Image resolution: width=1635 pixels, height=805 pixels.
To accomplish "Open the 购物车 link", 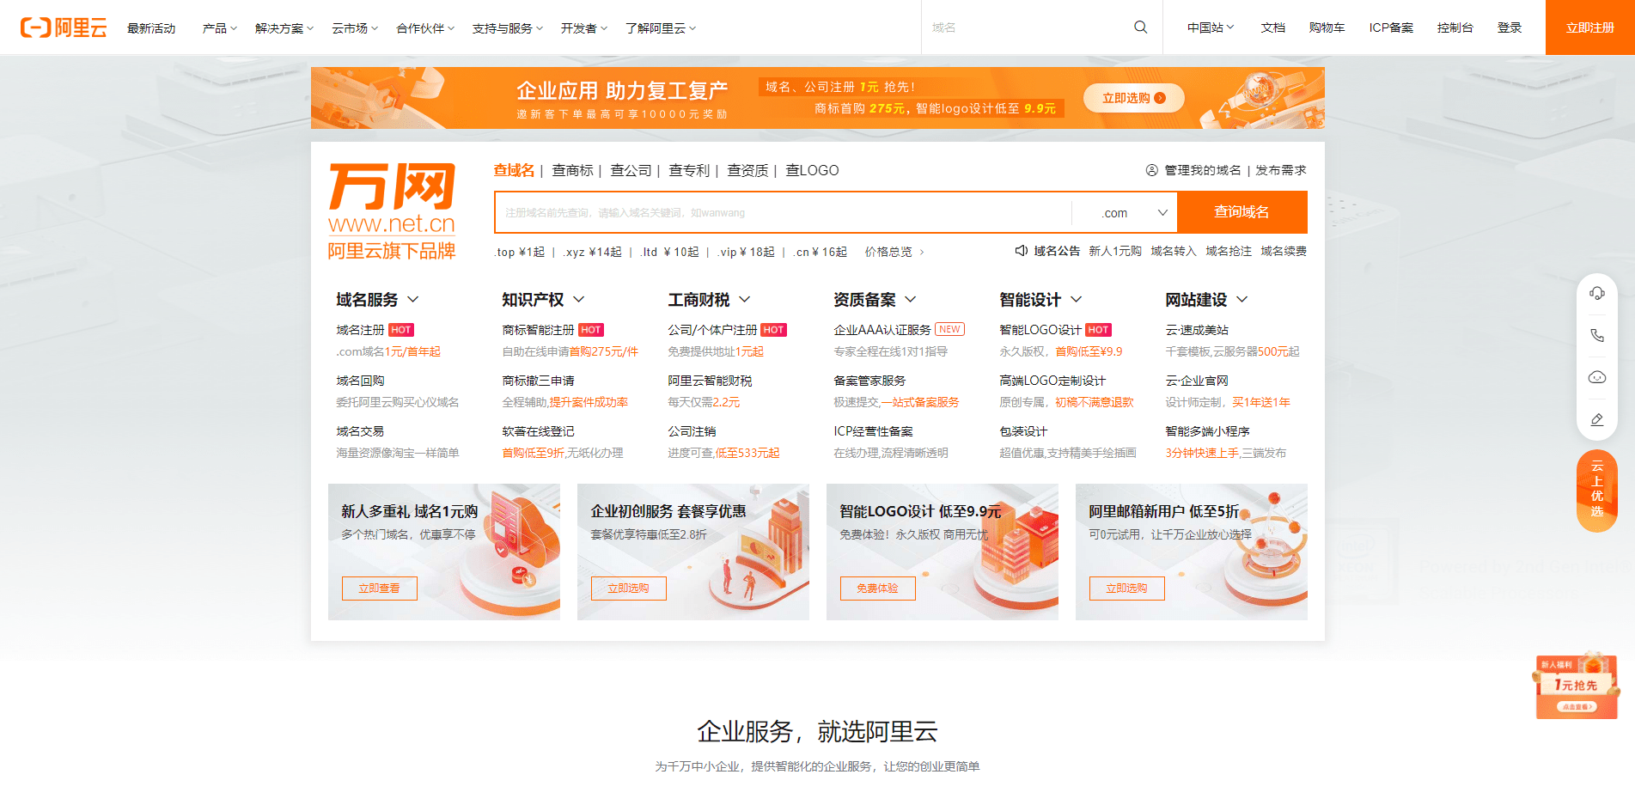I will pos(1327,27).
